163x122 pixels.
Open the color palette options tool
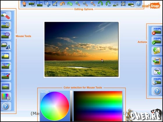coord(6,96)
